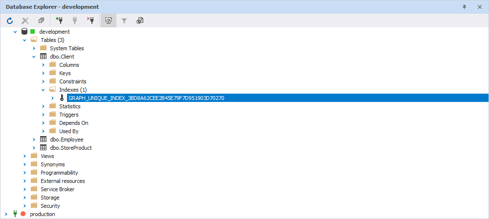The image size is (489, 219).
Task: Select the production connection label
Action: point(43,214)
